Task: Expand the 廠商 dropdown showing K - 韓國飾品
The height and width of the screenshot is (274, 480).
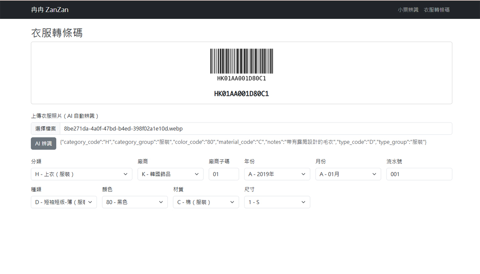Action: 170,174
